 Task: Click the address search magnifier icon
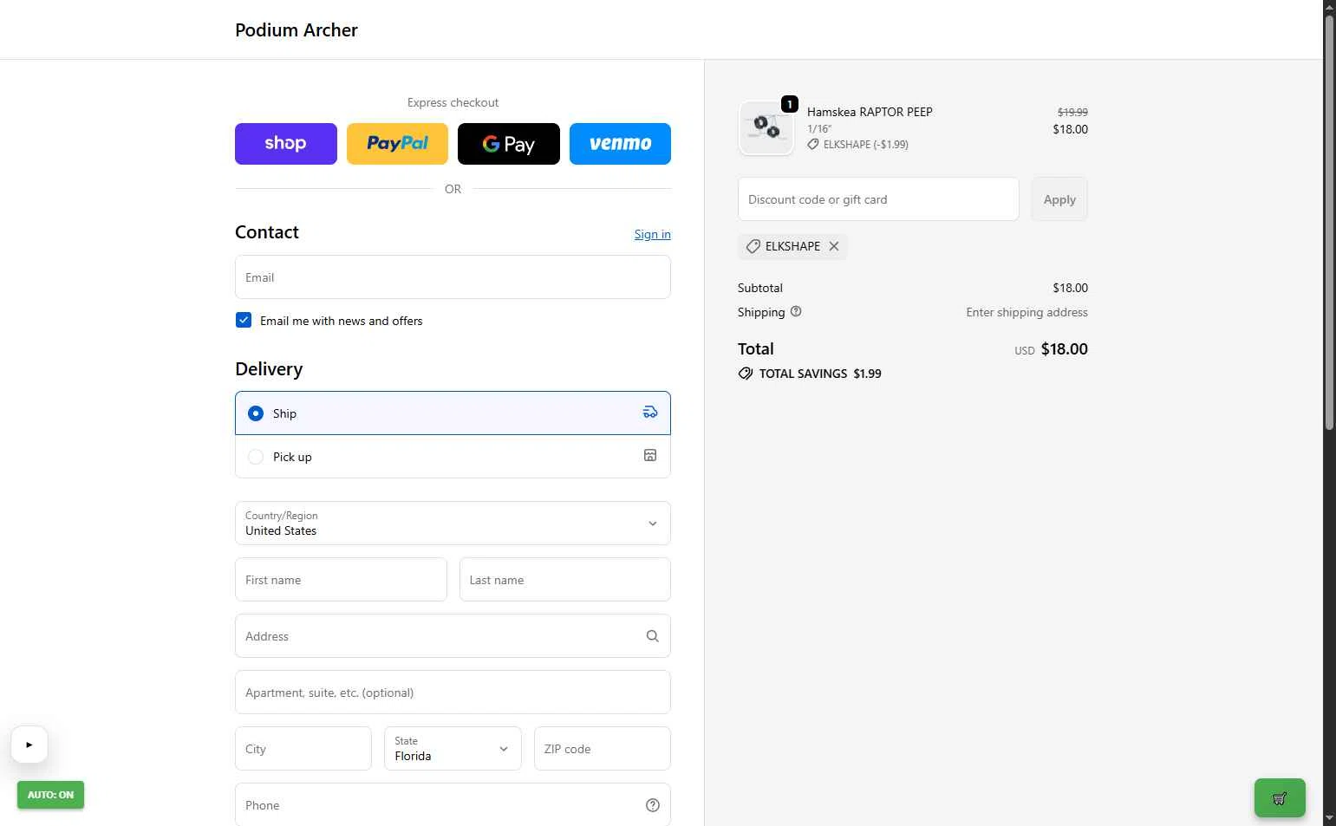point(653,636)
